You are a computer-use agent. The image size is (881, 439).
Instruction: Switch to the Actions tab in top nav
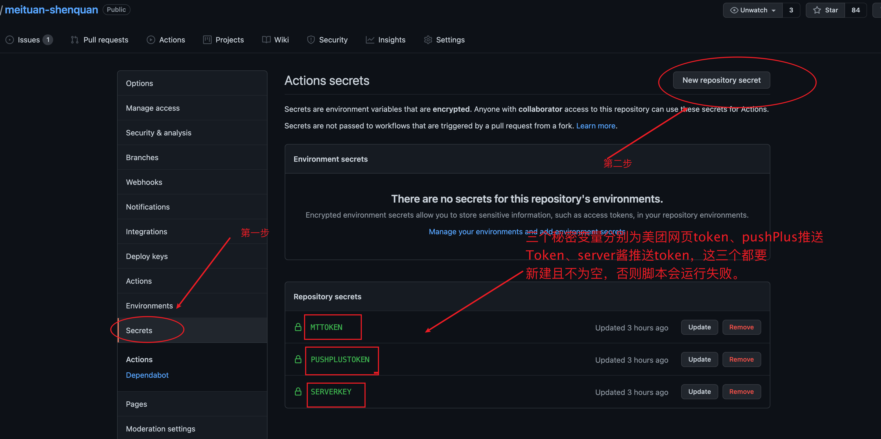166,40
